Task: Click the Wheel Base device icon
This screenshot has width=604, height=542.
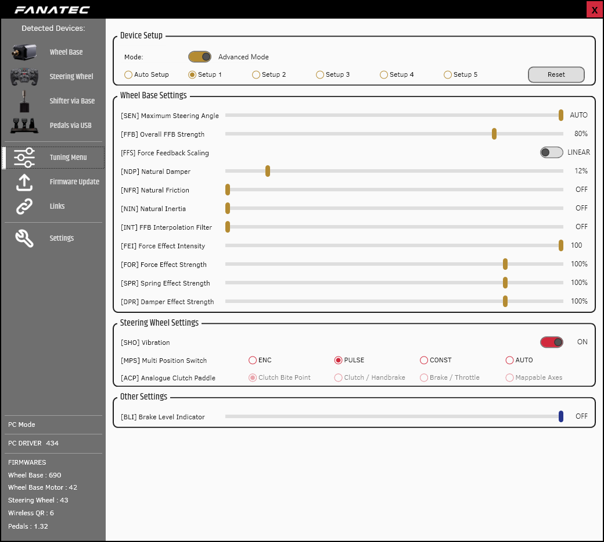Action: [24, 52]
